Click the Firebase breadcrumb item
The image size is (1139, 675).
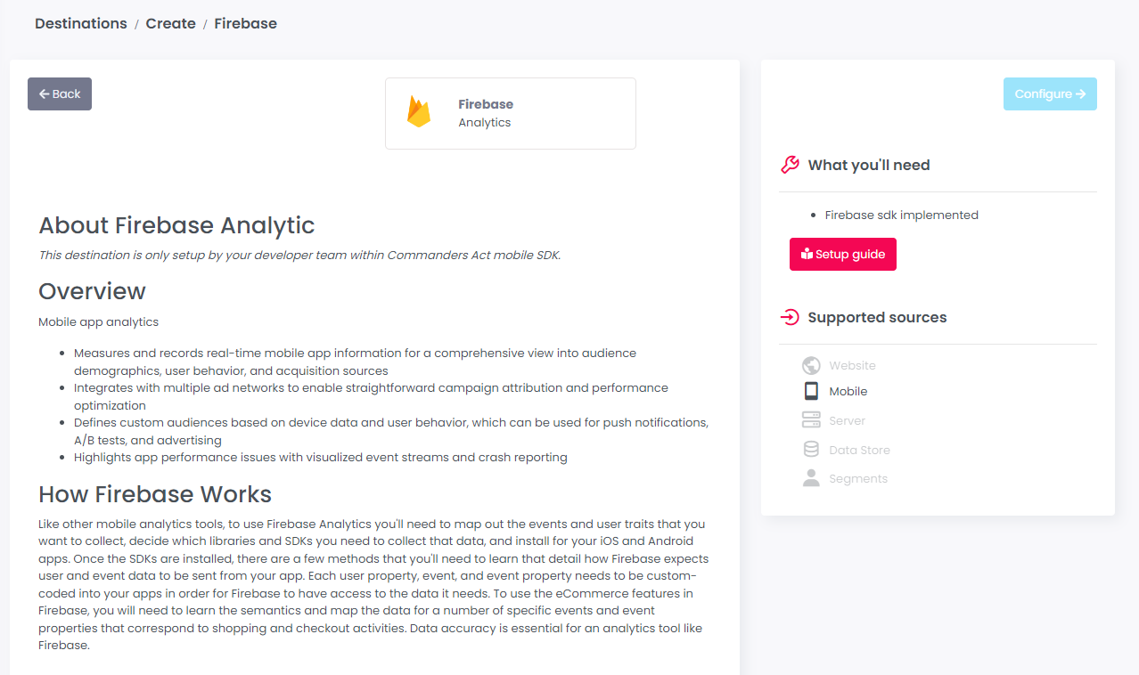(x=245, y=24)
